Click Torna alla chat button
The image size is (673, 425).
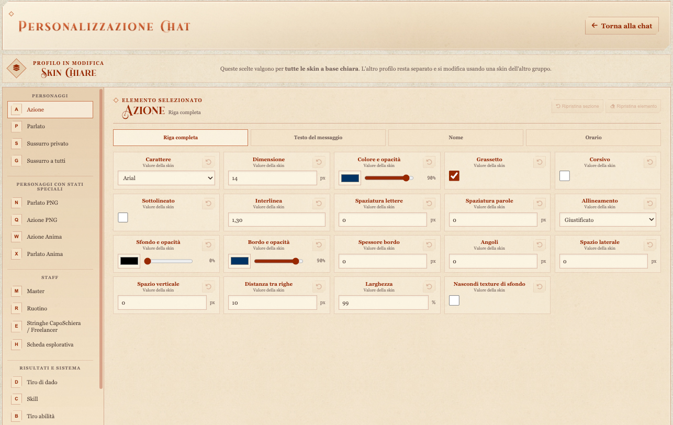622,26
